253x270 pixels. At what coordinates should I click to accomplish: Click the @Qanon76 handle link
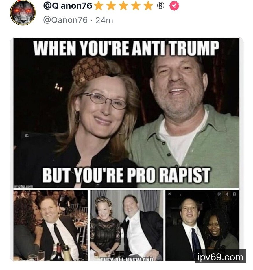coord(65,20)
